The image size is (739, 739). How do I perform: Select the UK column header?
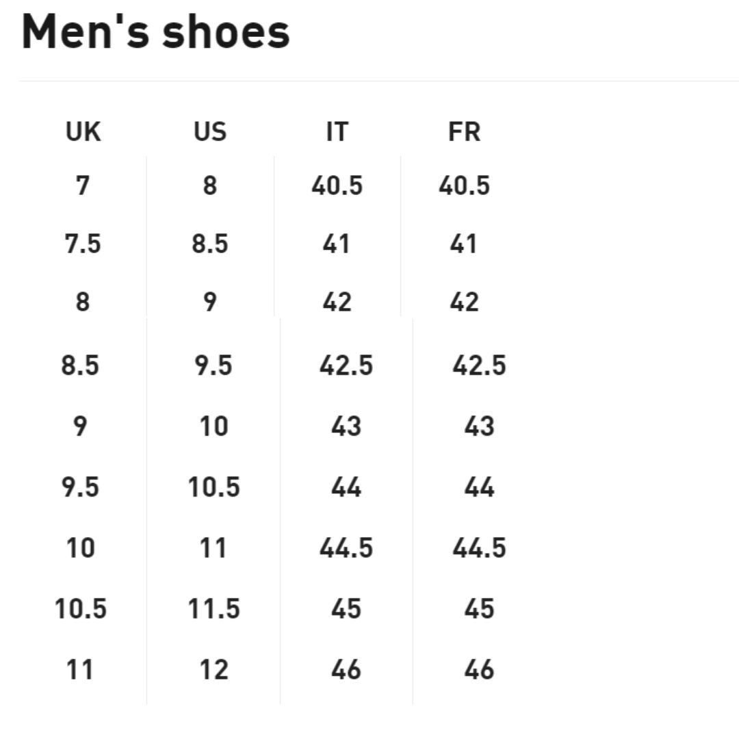coord(83,131)
